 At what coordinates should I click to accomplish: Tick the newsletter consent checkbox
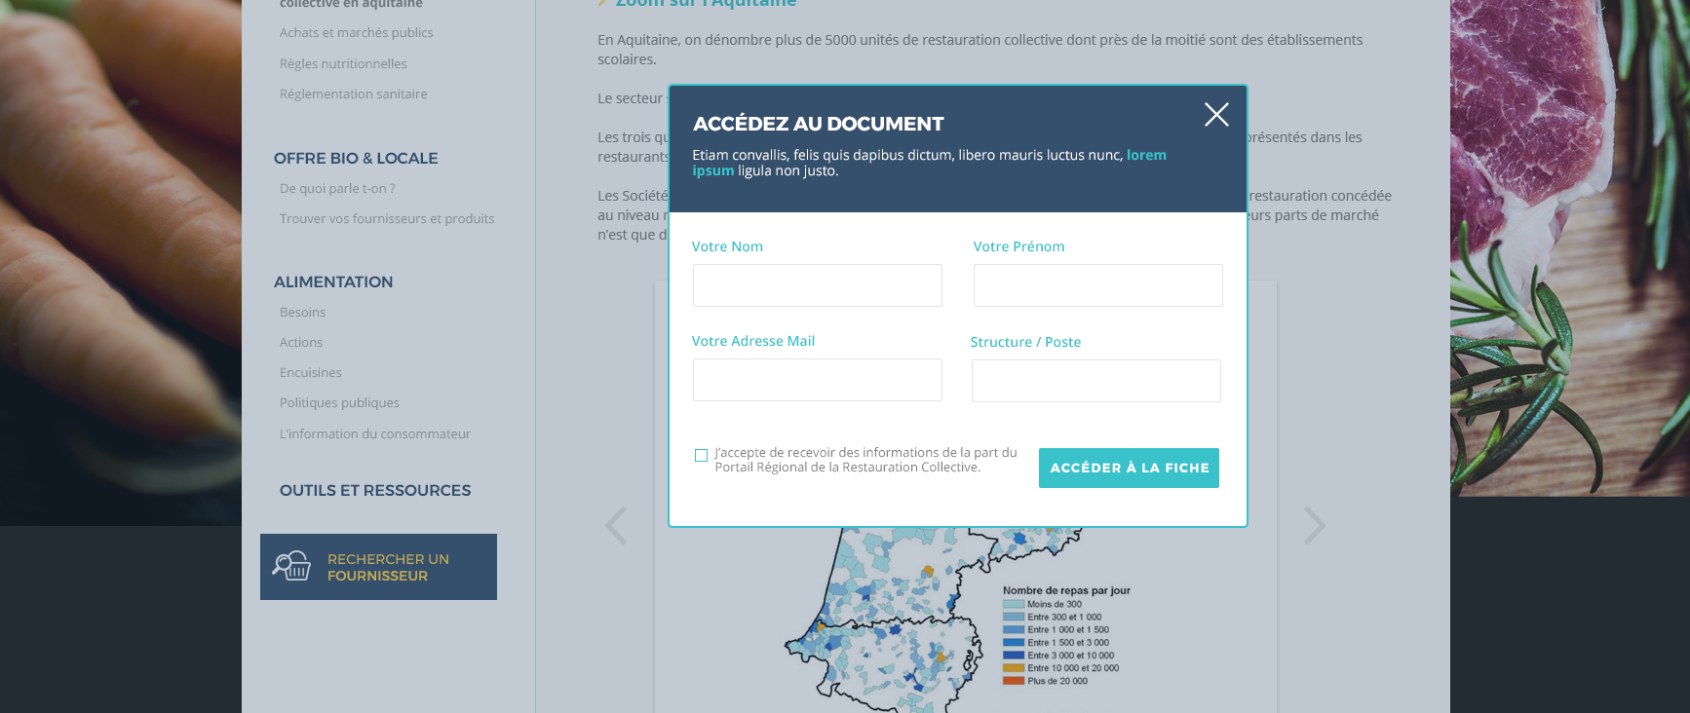point(701,455)
